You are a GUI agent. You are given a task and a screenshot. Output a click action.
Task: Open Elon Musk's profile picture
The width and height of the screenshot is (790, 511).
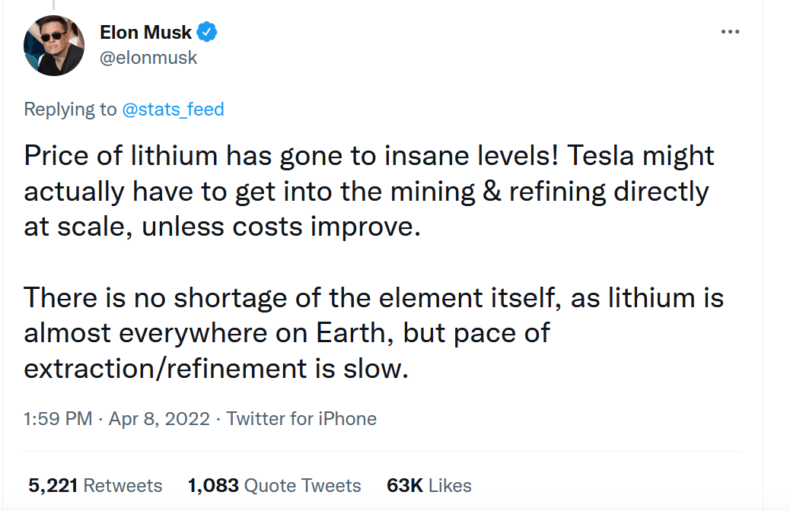54,46
